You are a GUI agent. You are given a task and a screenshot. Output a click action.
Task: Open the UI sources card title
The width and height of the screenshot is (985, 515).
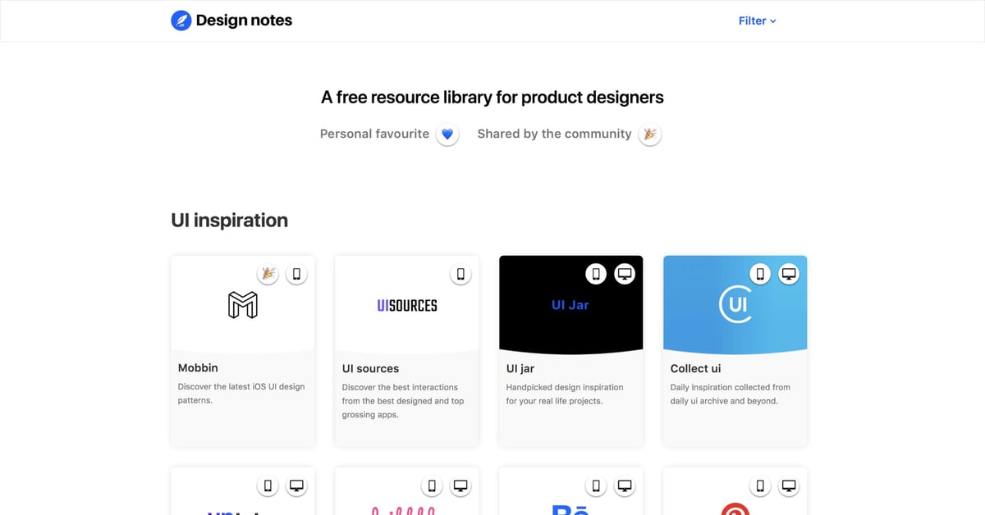(x=370, y=369)
